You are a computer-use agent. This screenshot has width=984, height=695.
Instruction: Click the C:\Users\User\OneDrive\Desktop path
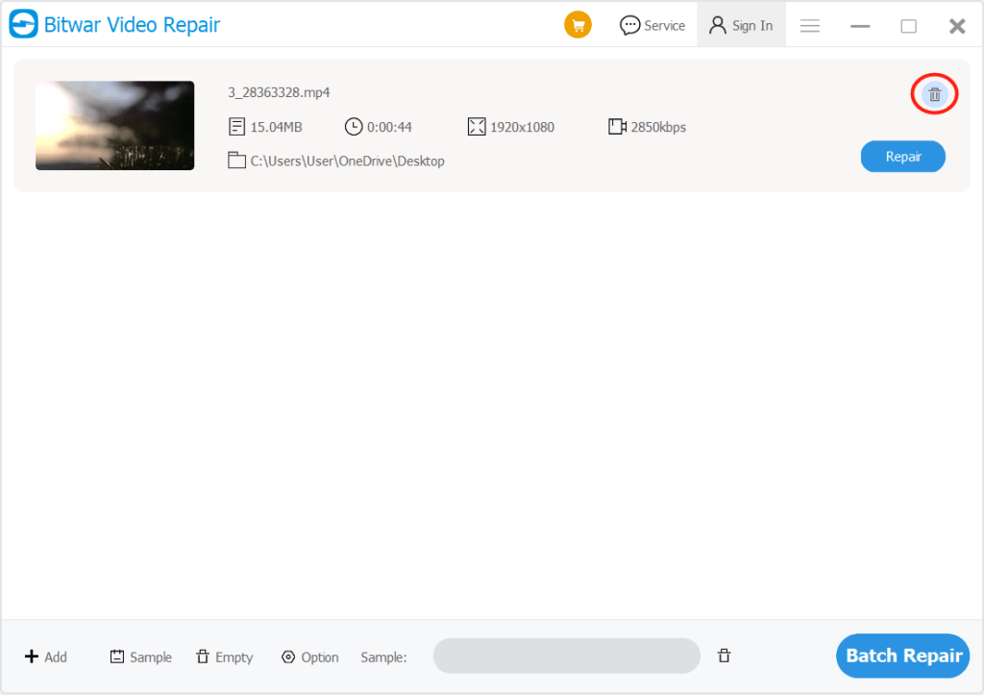pos(347,161)
